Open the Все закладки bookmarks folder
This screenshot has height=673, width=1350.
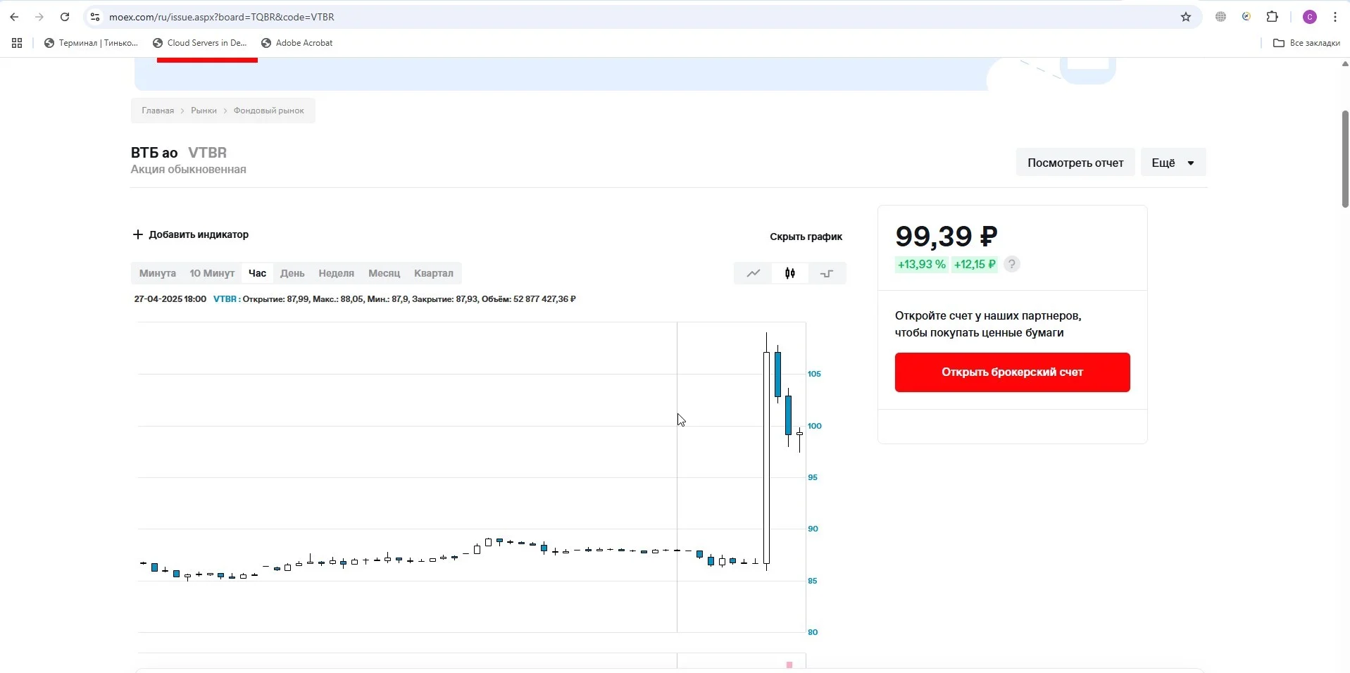point(1306,43)
